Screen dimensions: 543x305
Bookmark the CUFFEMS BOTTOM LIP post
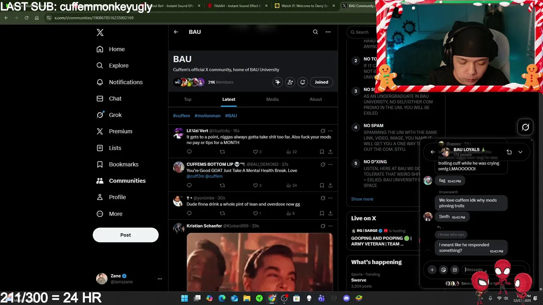click(322, 185)
